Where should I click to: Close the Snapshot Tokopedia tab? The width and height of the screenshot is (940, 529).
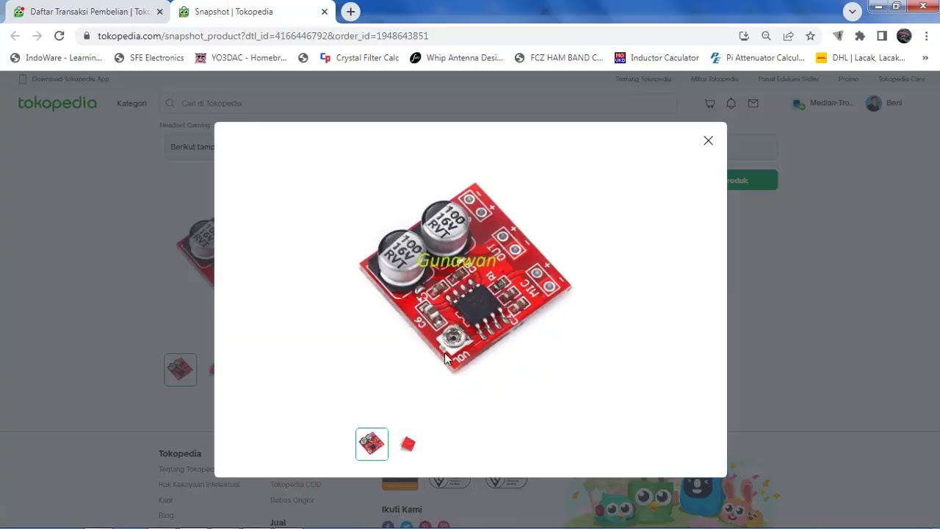(325, 12)
